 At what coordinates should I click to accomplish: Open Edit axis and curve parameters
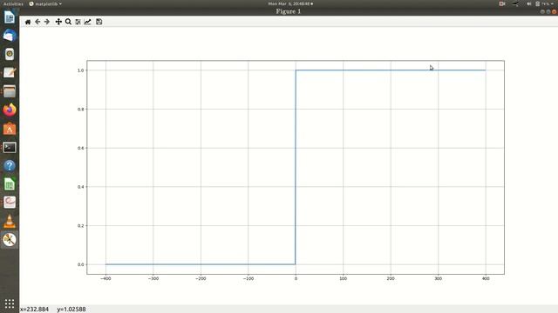87,22
